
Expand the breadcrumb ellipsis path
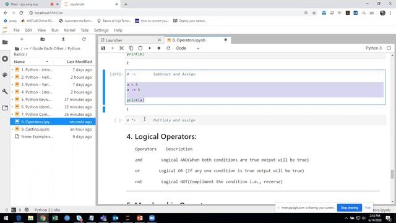[26, 48]
